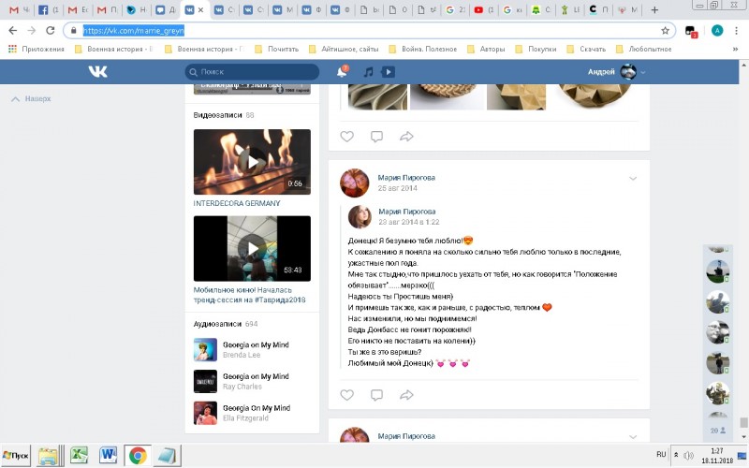
Task: Click the VK logo in header
Action: point(97,72)
